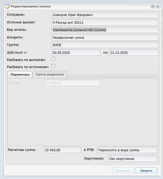The height and width of the screenshot is (179, 163).
Task: Click the Алгоритм field Независимая сумма
Action: (x=105, y=38)
